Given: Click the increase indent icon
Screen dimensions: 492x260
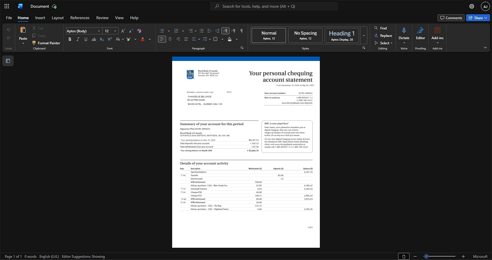Looking at the screenshot, I should tap(218, 31).
